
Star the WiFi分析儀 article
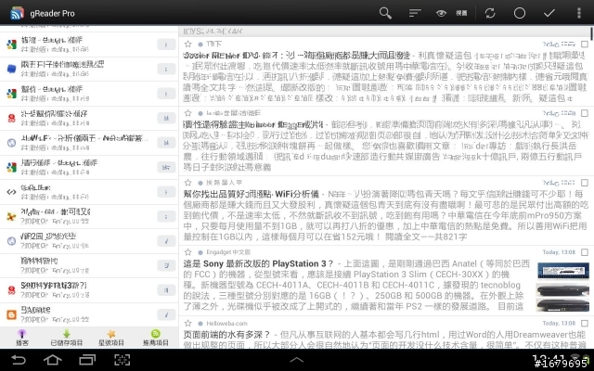pos(187,183)
